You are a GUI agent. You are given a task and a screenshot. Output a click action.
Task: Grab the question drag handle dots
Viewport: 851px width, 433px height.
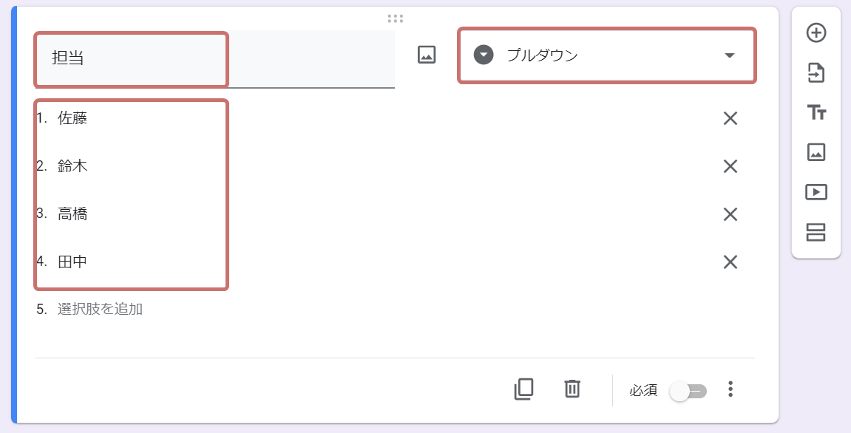[396, 17]
